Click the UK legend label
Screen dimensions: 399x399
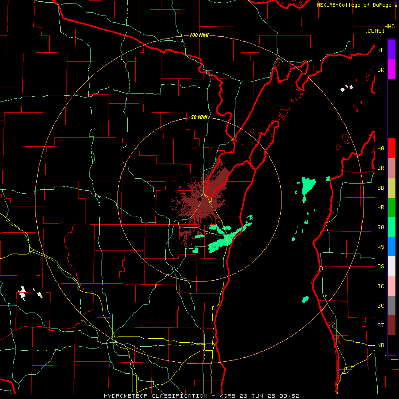coord(380,70)
